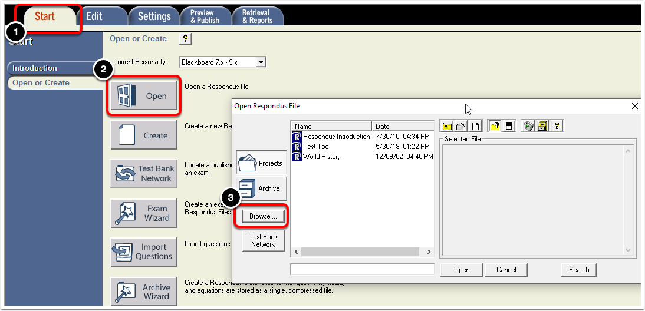
Task: Click the up-one-folder-level icon
Action: [446, 126]
